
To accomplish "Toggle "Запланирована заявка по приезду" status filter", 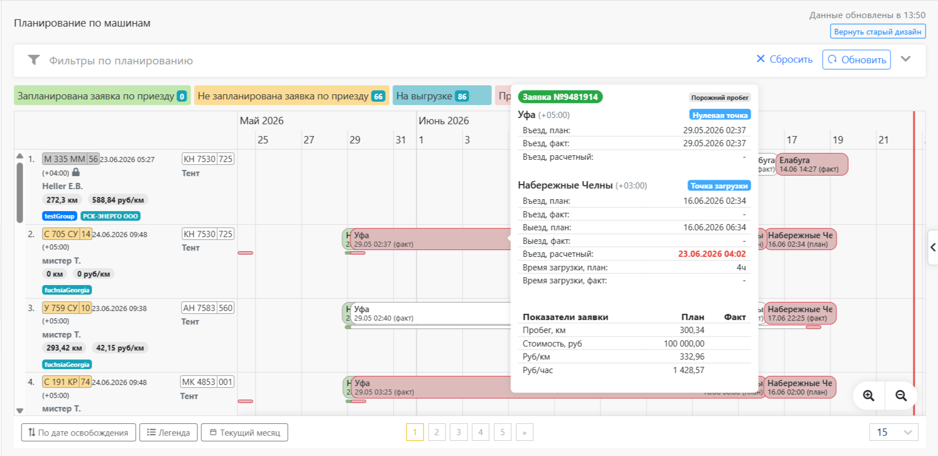I will [102, 95].
